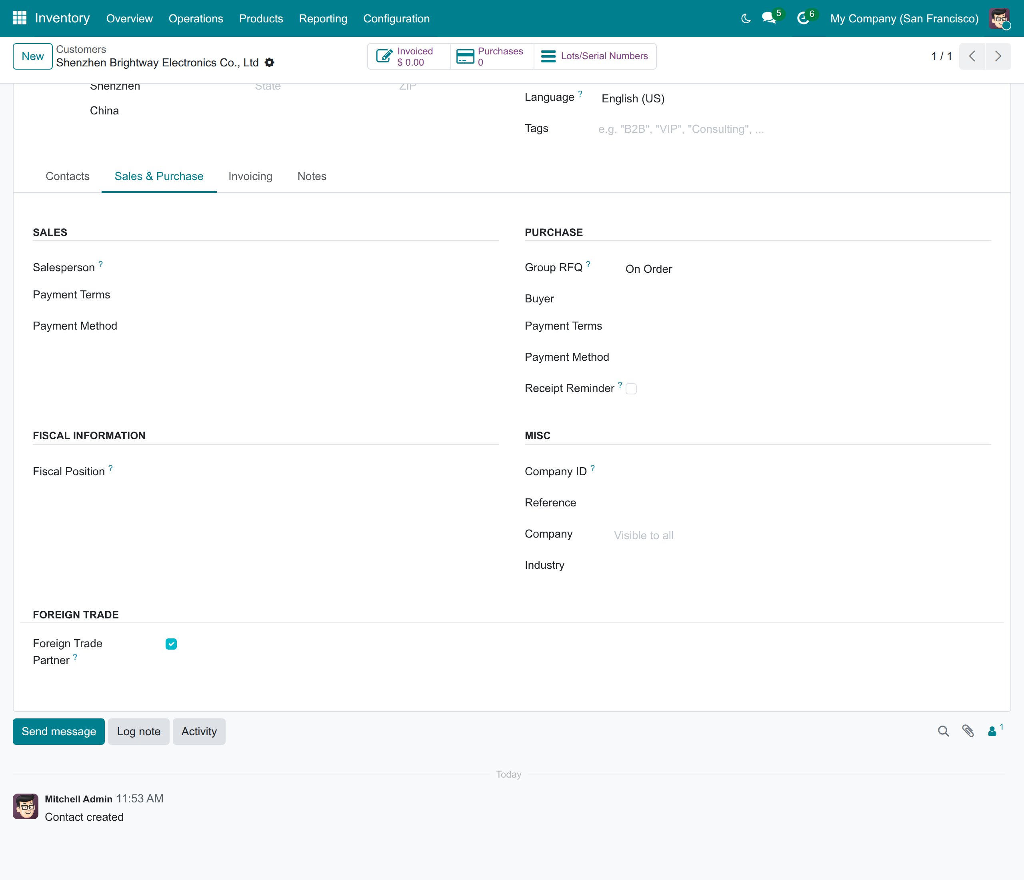Open Company ID help question mark
This screenshot has height=880, width=1024.
pos(592,468)
